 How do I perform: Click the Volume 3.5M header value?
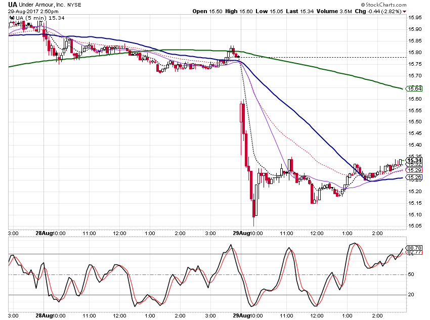click(334, 11)
